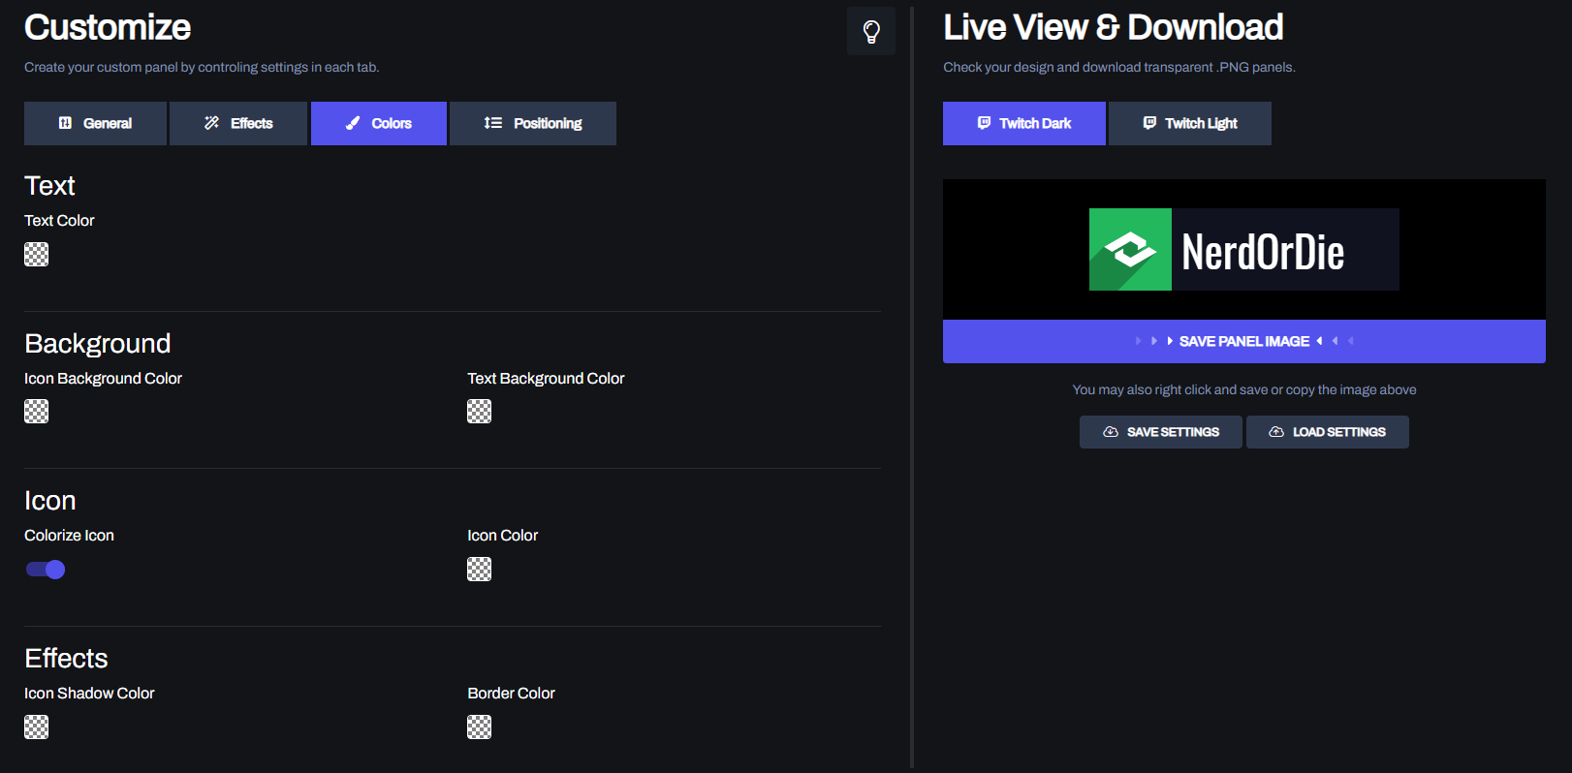Open the Icon Shadow Color swatch

pyautogui.click(x=36, y=727)
